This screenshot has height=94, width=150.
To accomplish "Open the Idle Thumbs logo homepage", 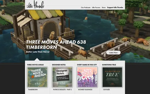I will click(35, 5).
